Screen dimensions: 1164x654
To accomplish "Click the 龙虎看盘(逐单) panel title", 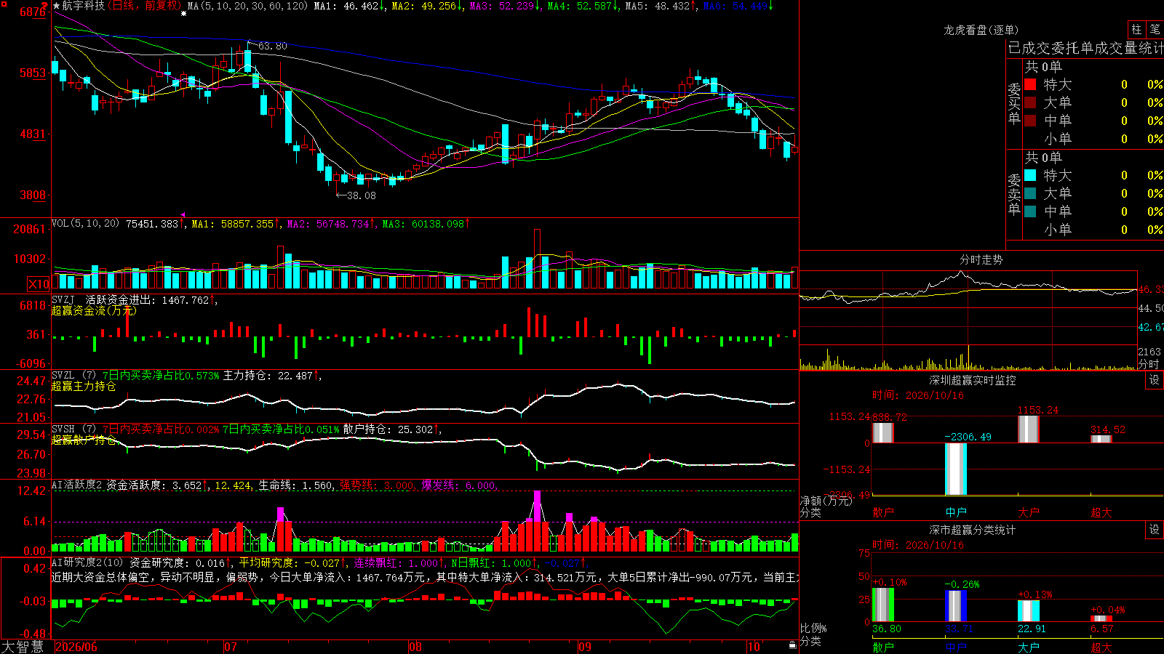I will tap(981, 30).
